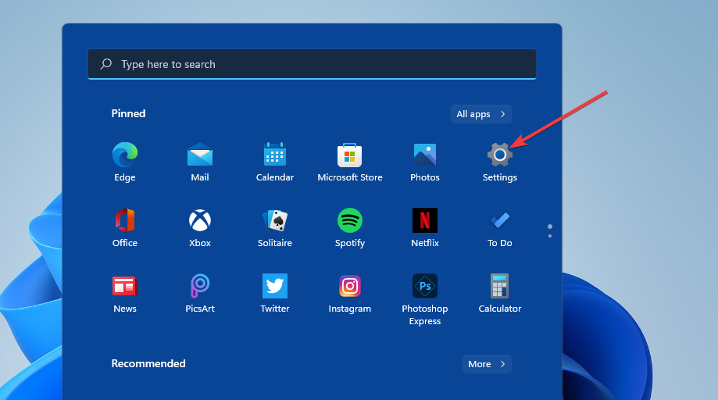Viewport: 718px width, 400px height.
Task: Open the Twitter app
Action: pos(275,294)
